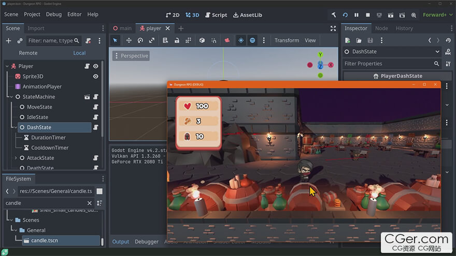This screenshot has width=456, height=256.
Task: Select candle.tscn in FileSystem
Action: pos(61,240)
